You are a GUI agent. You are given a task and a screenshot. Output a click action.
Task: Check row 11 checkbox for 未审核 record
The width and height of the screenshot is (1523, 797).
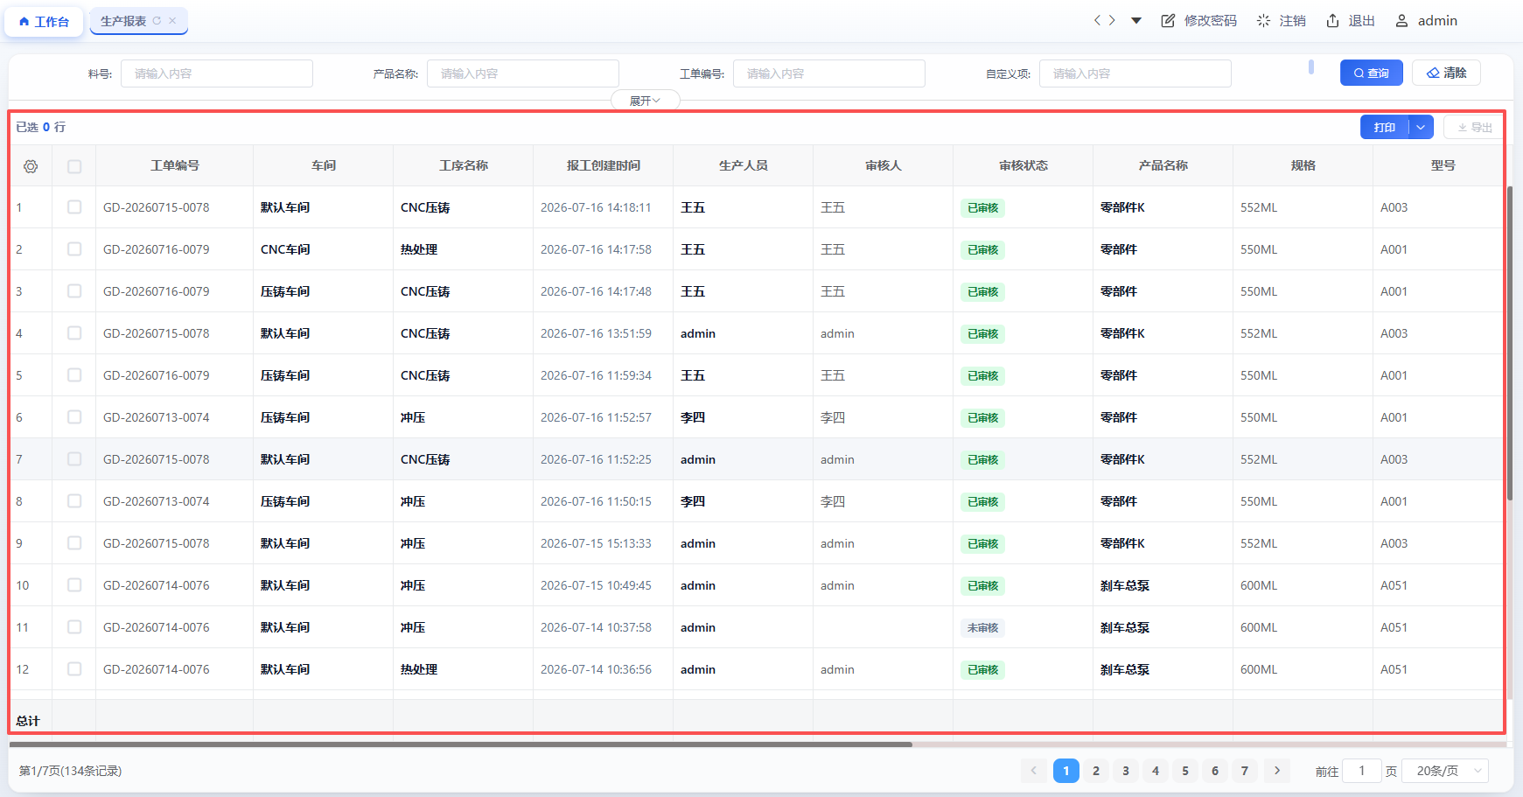coord(74,627)
